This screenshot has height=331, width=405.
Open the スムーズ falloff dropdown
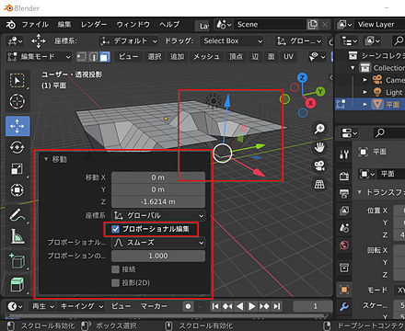point(158,243)
